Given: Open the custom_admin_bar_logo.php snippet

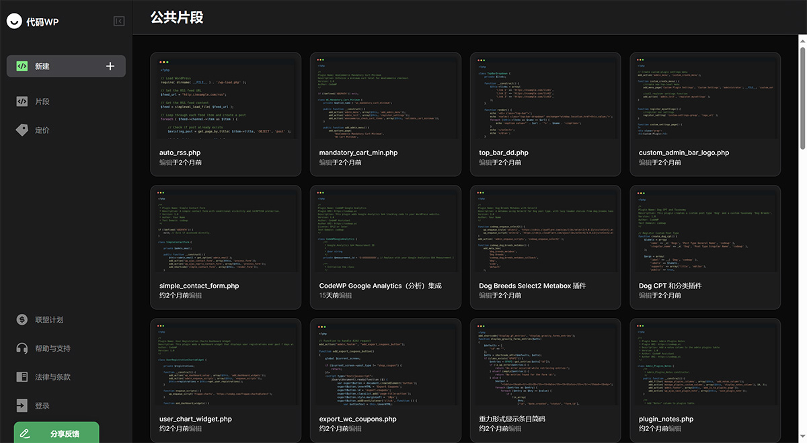Looking at the screenshot, I should pyautogui.click(x=705, y=113).
